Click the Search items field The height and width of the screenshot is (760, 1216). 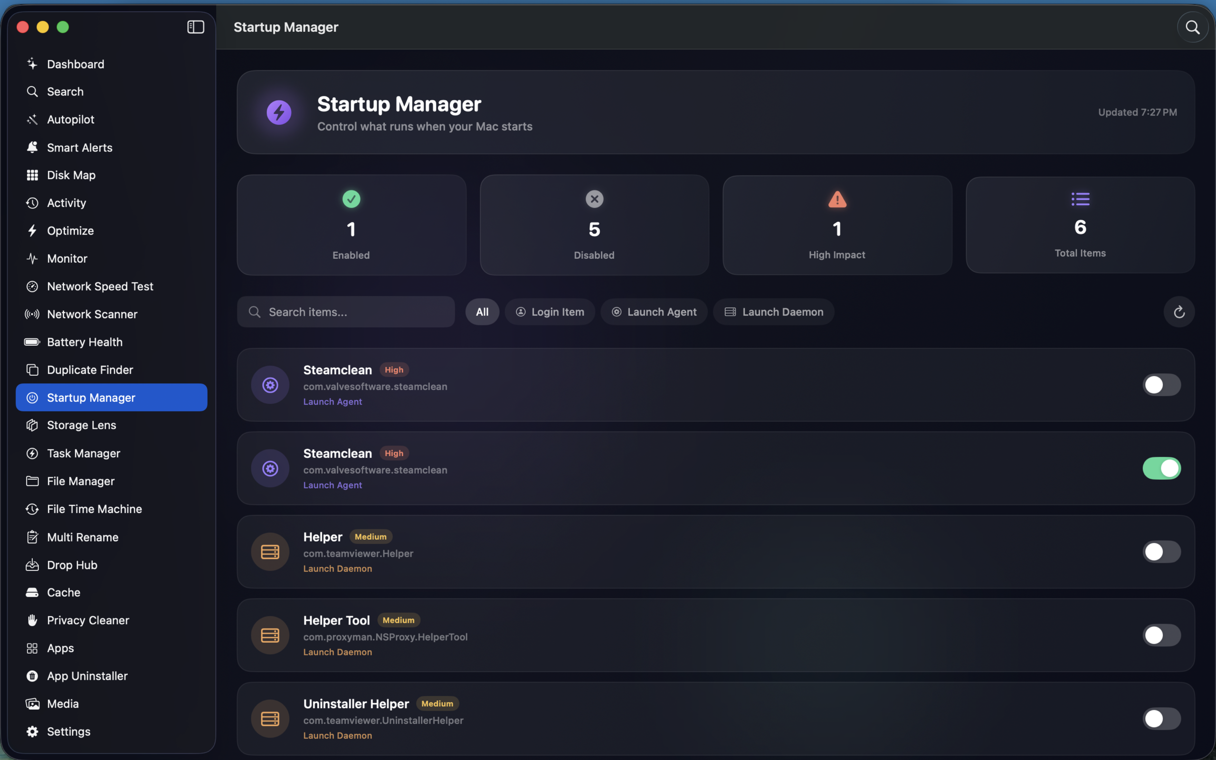tap(346, 312)
